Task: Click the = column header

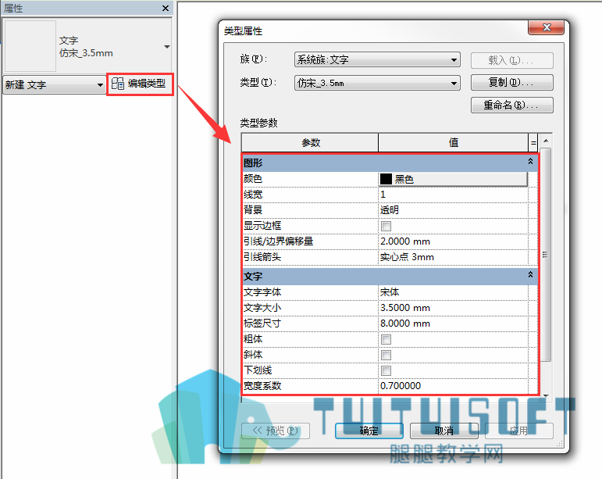Action: click(533, 143)
